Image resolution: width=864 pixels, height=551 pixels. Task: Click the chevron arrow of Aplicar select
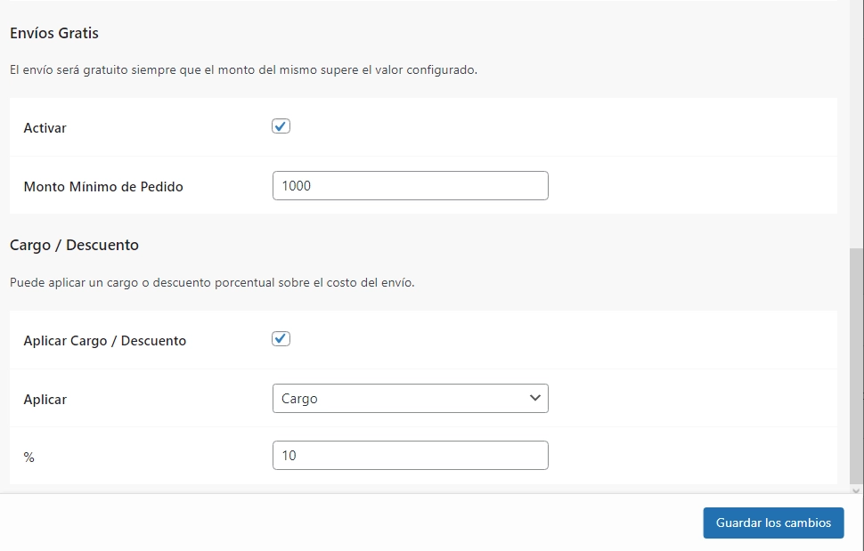point(534,398)
